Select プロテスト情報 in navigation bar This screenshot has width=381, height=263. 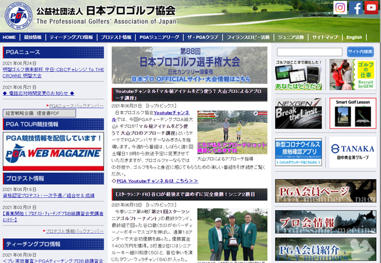click(x=116, y=37)
